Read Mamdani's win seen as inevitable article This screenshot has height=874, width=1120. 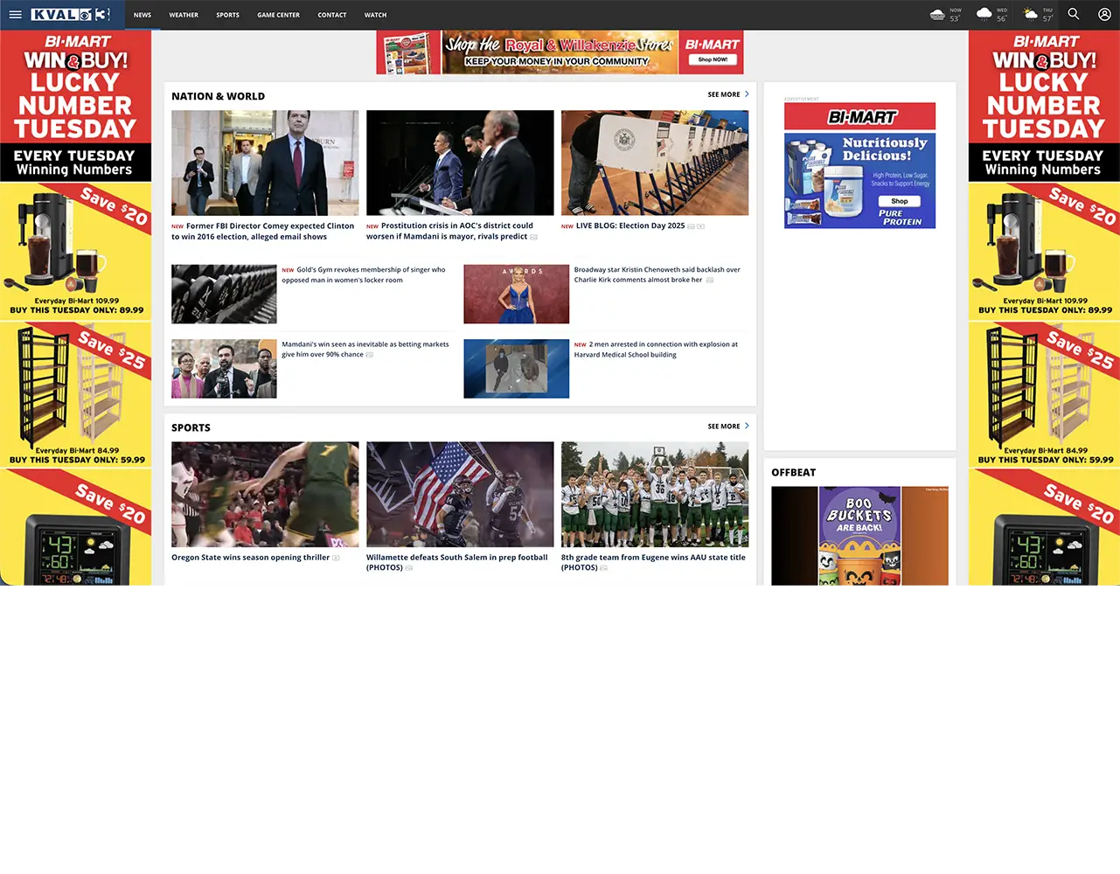365,350
